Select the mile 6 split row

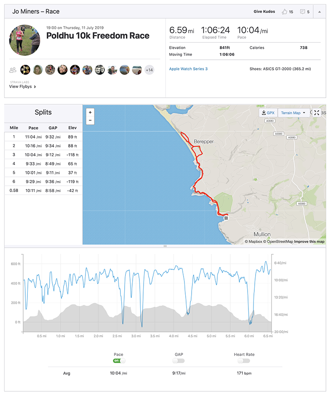pos(43,181)
